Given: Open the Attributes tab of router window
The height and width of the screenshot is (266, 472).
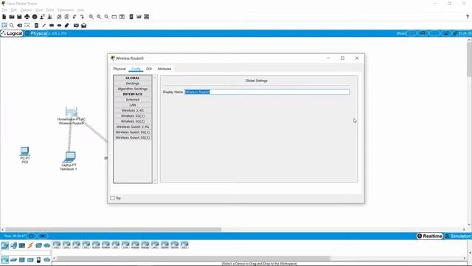Looking at the screenshot, I should (164, 69).
